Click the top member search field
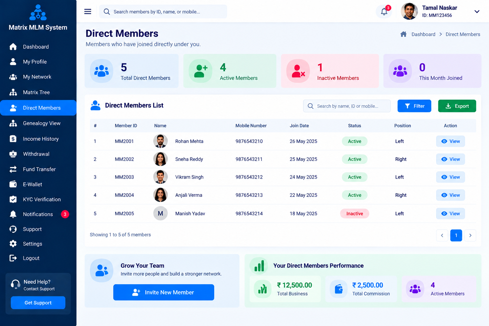The height and width of the screenshot is (326, 489). pos(163,11)
